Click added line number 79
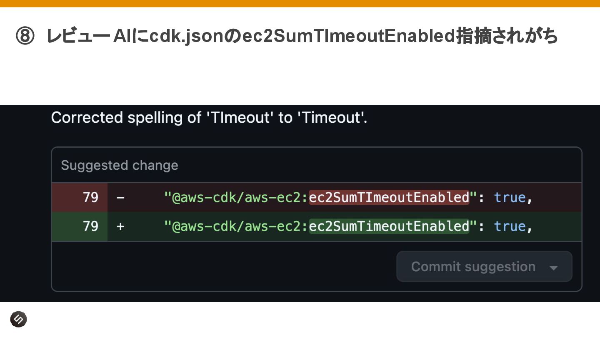600x337 pixels. tap(90, 226)
